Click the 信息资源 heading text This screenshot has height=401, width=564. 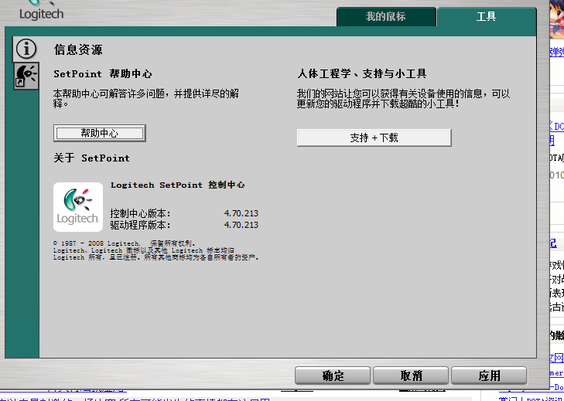[x=78, y=49]
